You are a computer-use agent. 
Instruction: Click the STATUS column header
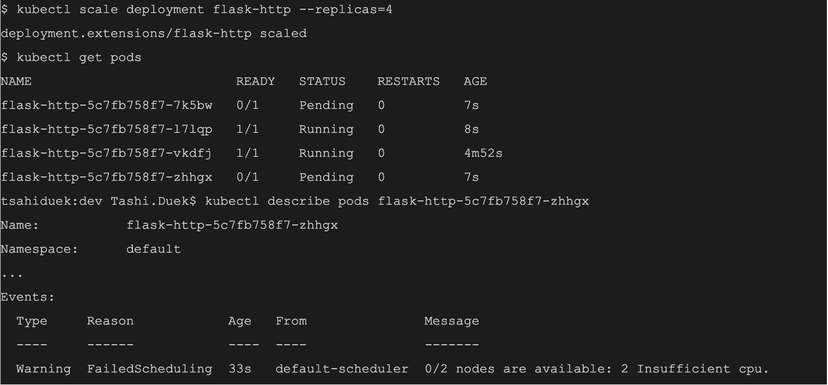pos(322,82)
